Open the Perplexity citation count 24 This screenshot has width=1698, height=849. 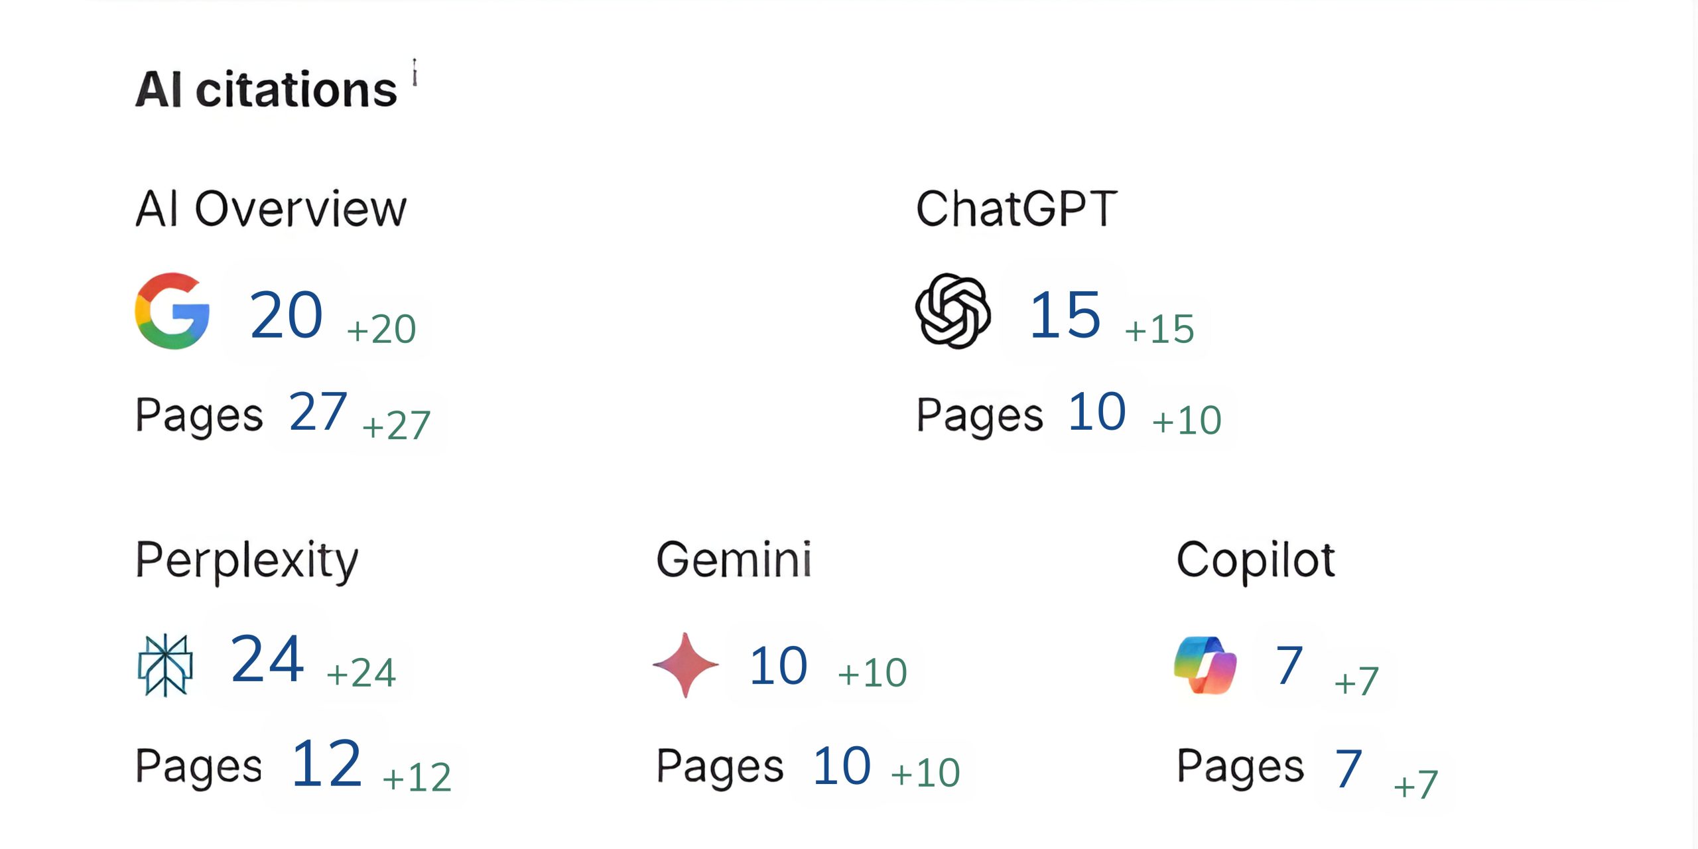[x=267, y=659]
